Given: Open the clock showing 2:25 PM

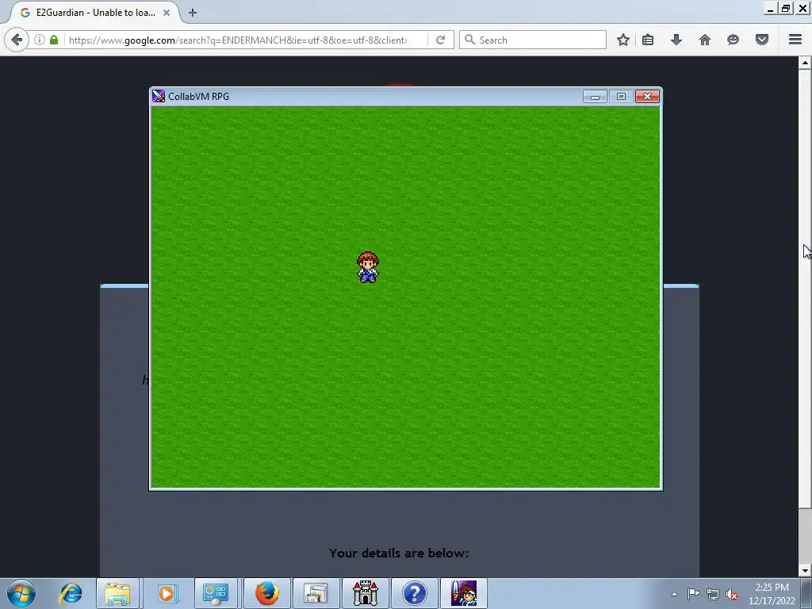Looking at the screenshot, I should coord(772,594).
